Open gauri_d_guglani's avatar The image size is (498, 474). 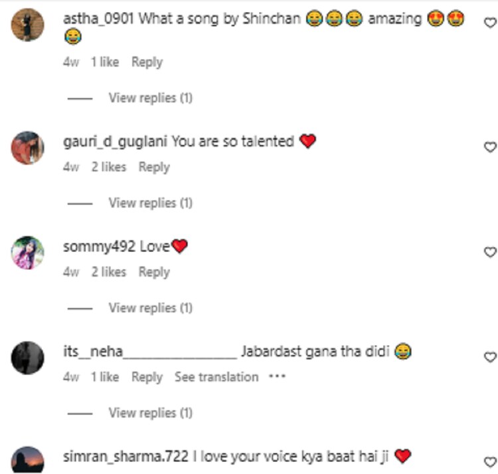tap(28, 148)
